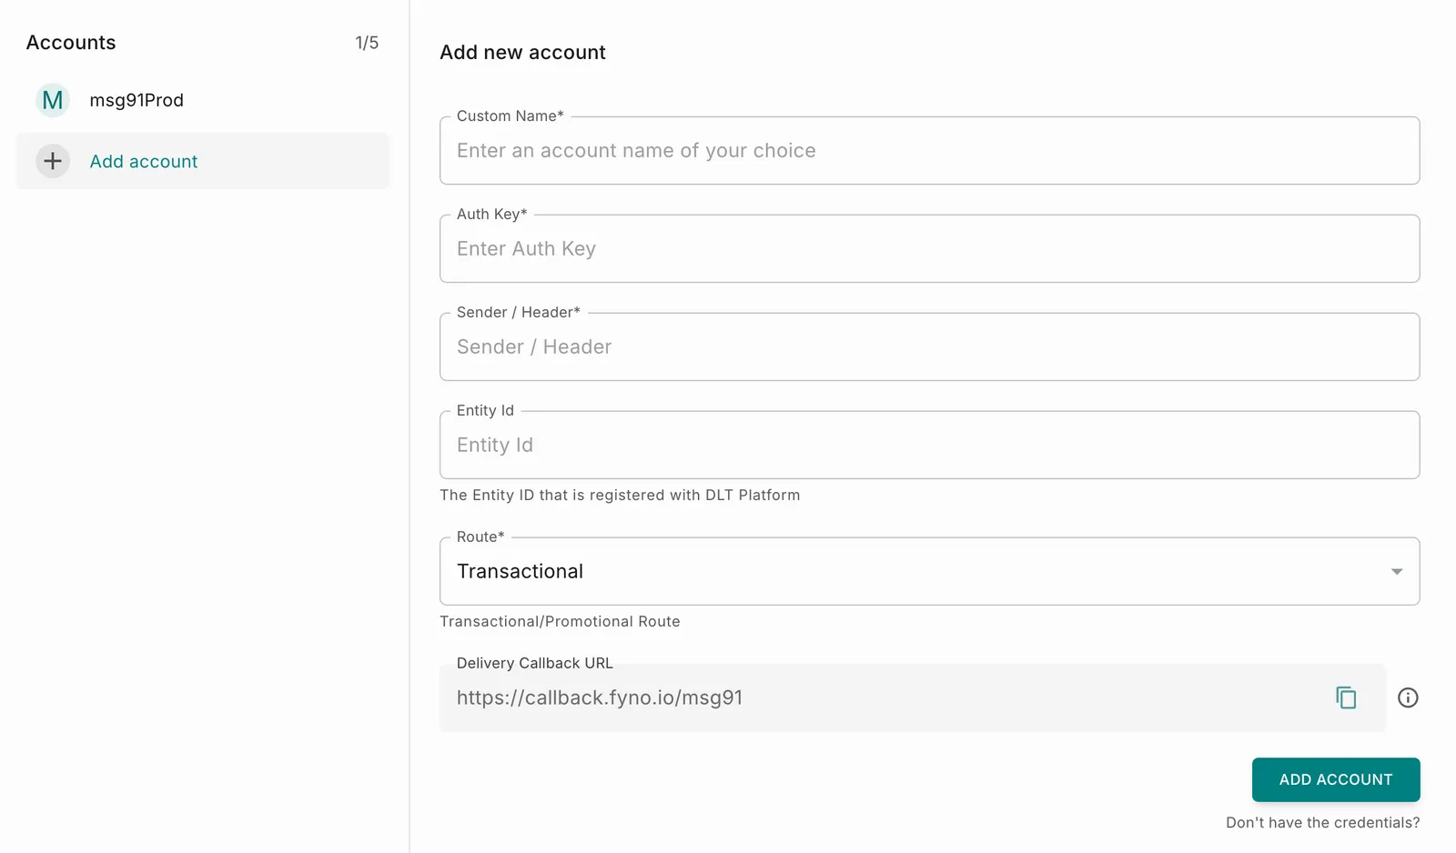Focus the Auth Key field
Screen dimensions: 1456x853
[x=929, y=248]
